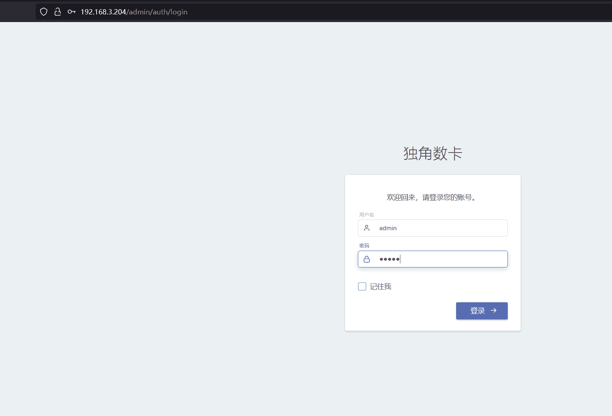This screenshot has width=612, height=416.
Task: Enable the 记住我 remember me checkbox
Action: pos(362,286)
